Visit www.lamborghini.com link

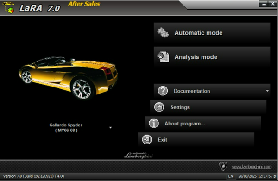tap(252, 167)
